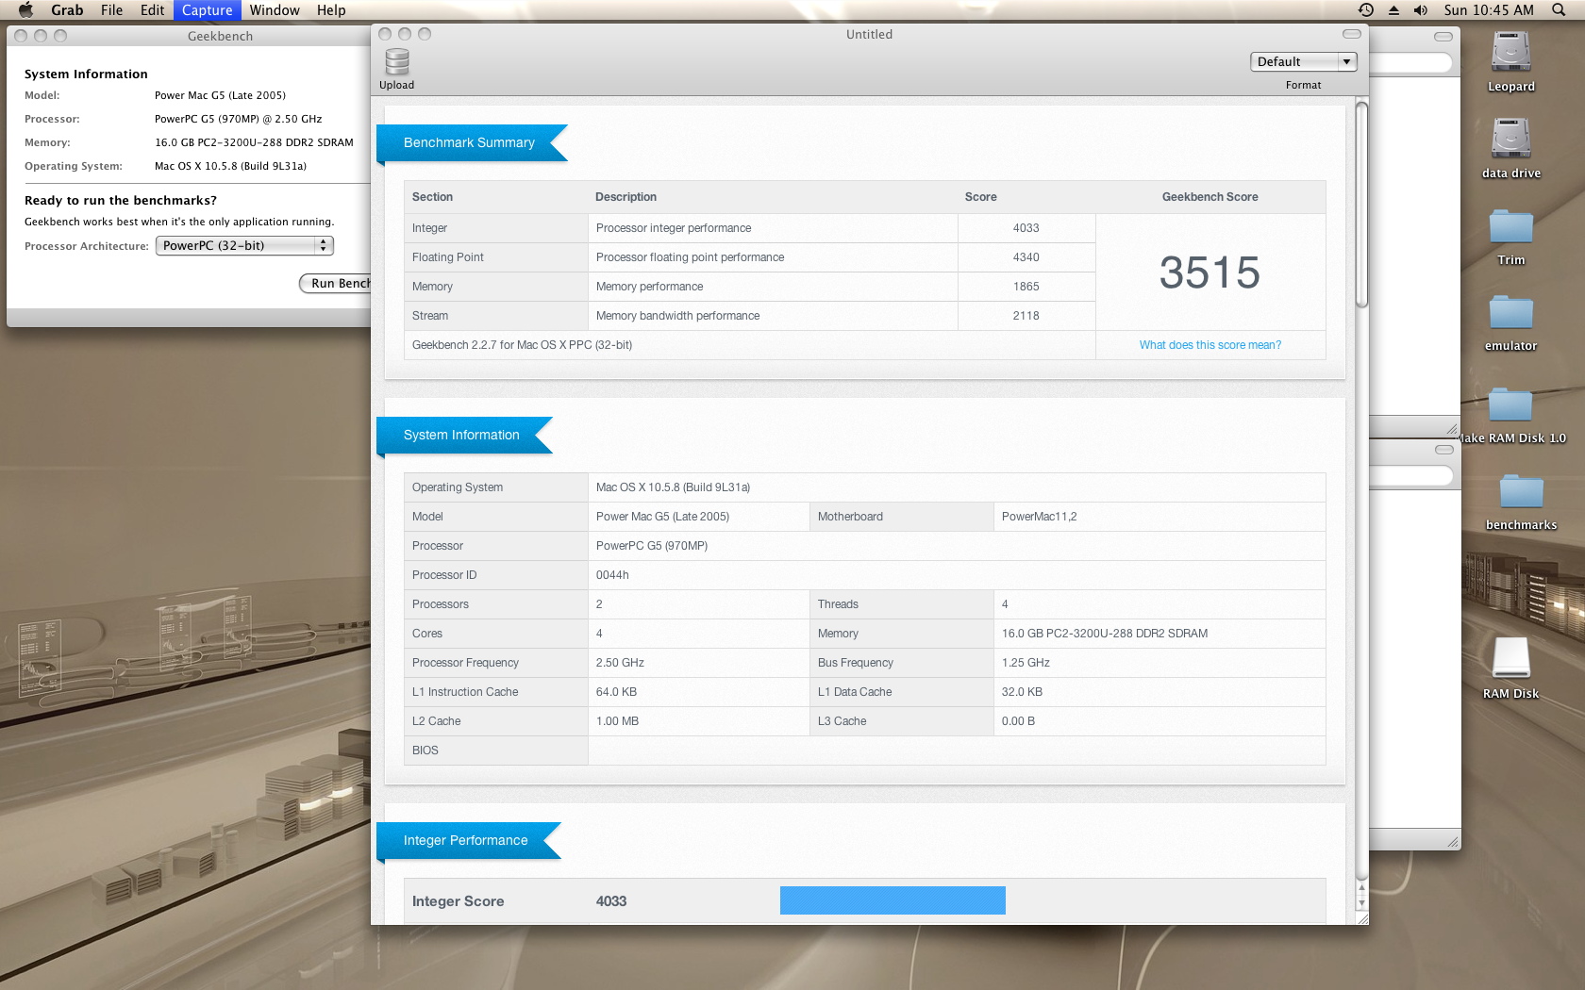The height and width of the screenshot is (990, 1585).
Task: Click the Integer score cell 4033
Action: [x=1026, y=228]
